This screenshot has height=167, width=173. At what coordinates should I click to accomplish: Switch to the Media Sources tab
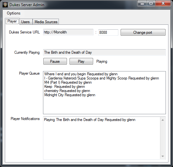click(x=46, y=22)
